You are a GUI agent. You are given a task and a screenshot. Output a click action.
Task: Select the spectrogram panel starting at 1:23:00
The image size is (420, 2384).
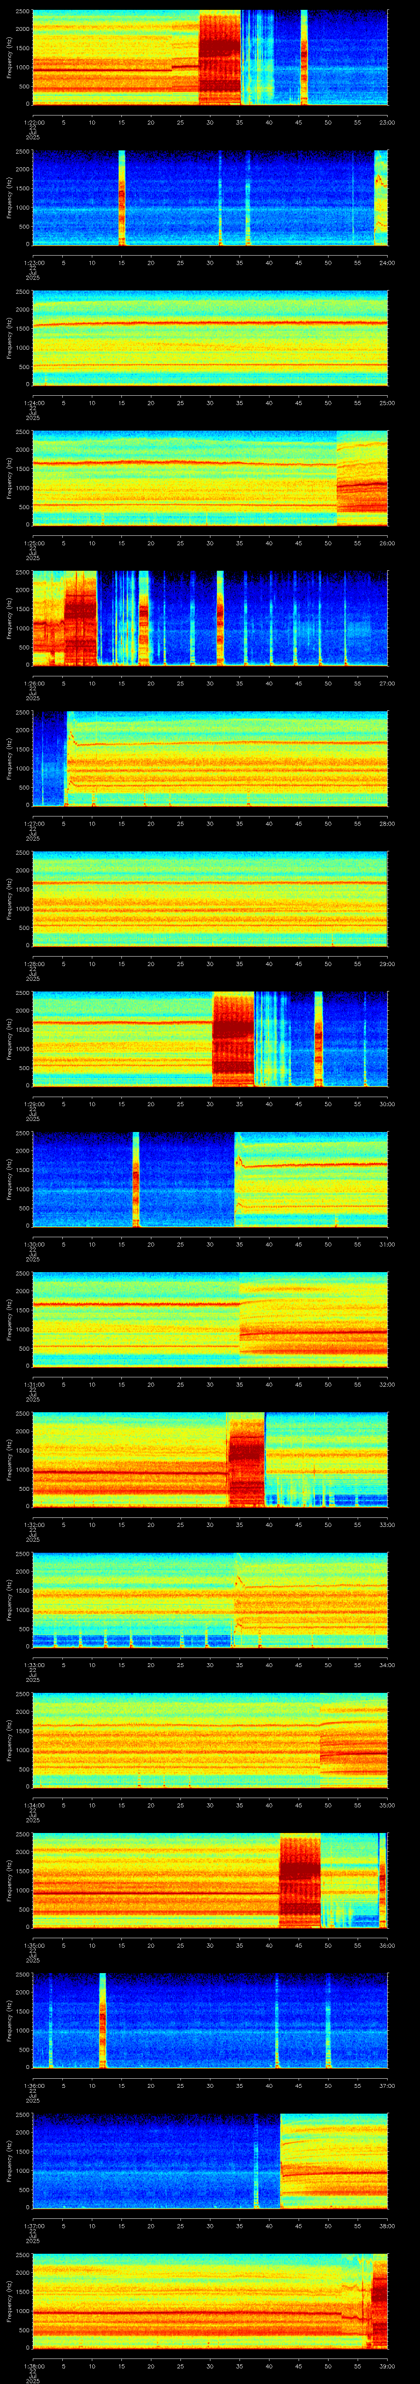[x=210, y=198]
